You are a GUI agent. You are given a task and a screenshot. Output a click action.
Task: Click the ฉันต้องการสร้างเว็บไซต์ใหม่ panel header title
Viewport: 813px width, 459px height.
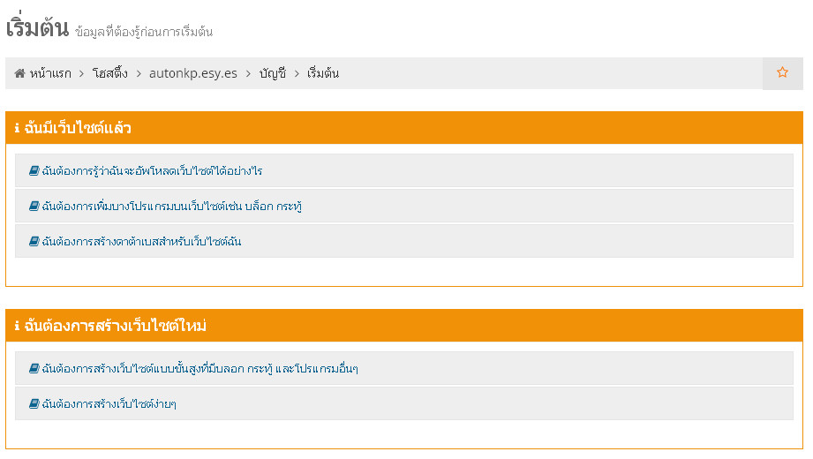(116, 327)
